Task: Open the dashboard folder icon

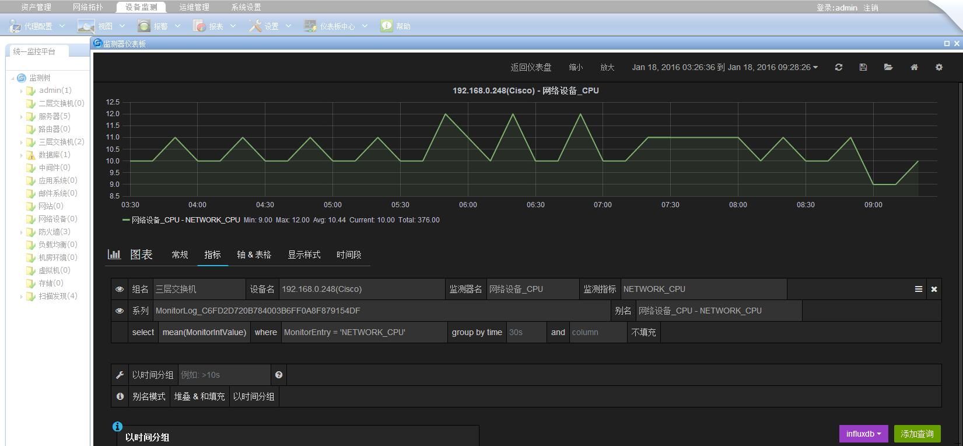Action: [x=888, y=67]
